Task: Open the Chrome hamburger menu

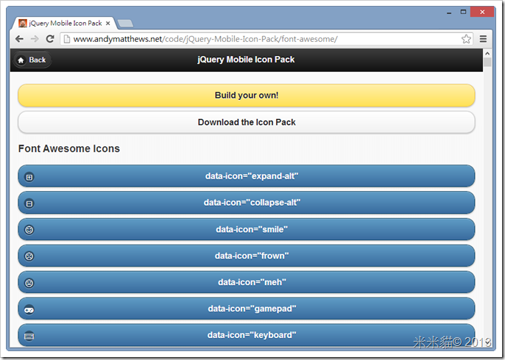Action: point(483,39)
